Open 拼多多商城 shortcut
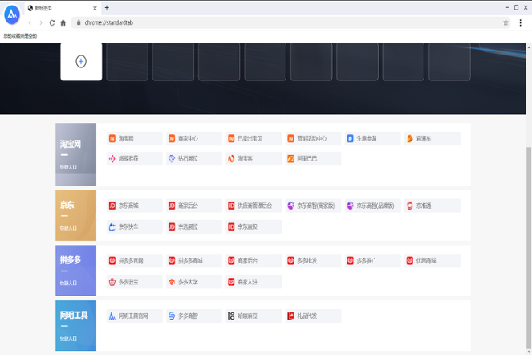This screenshot has width=532, height=355. [x=194, y=261]
